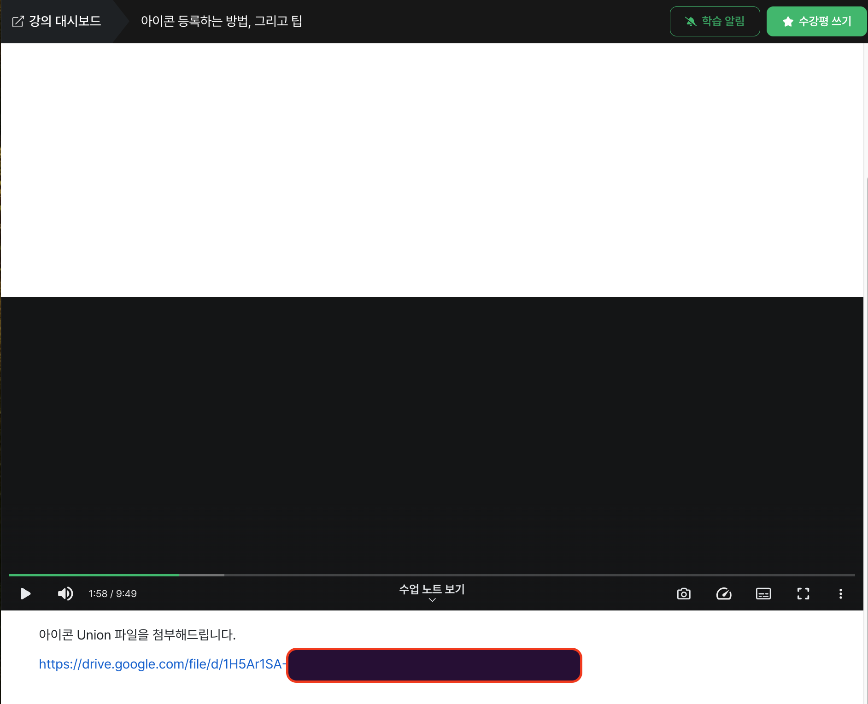Expand 수업 노트 보기 section
868x704 pixels.
[x=432, y=593]
